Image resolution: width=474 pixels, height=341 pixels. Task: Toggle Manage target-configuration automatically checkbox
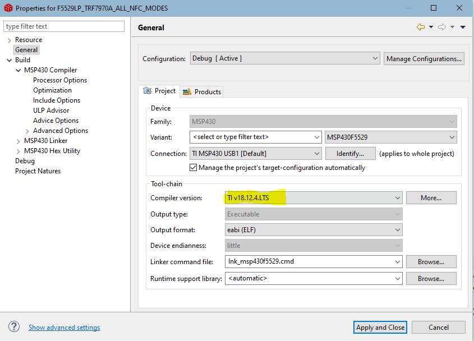[194, 168]
